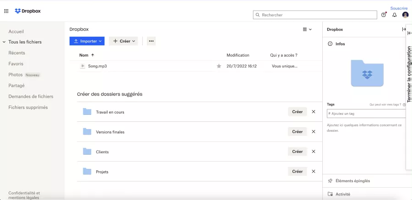
Task: Open Récents in the sidebar
Action: click(x=16, y=53)
